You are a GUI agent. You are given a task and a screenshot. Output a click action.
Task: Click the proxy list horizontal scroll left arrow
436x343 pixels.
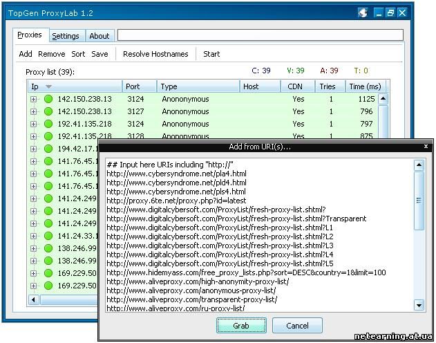34,299
